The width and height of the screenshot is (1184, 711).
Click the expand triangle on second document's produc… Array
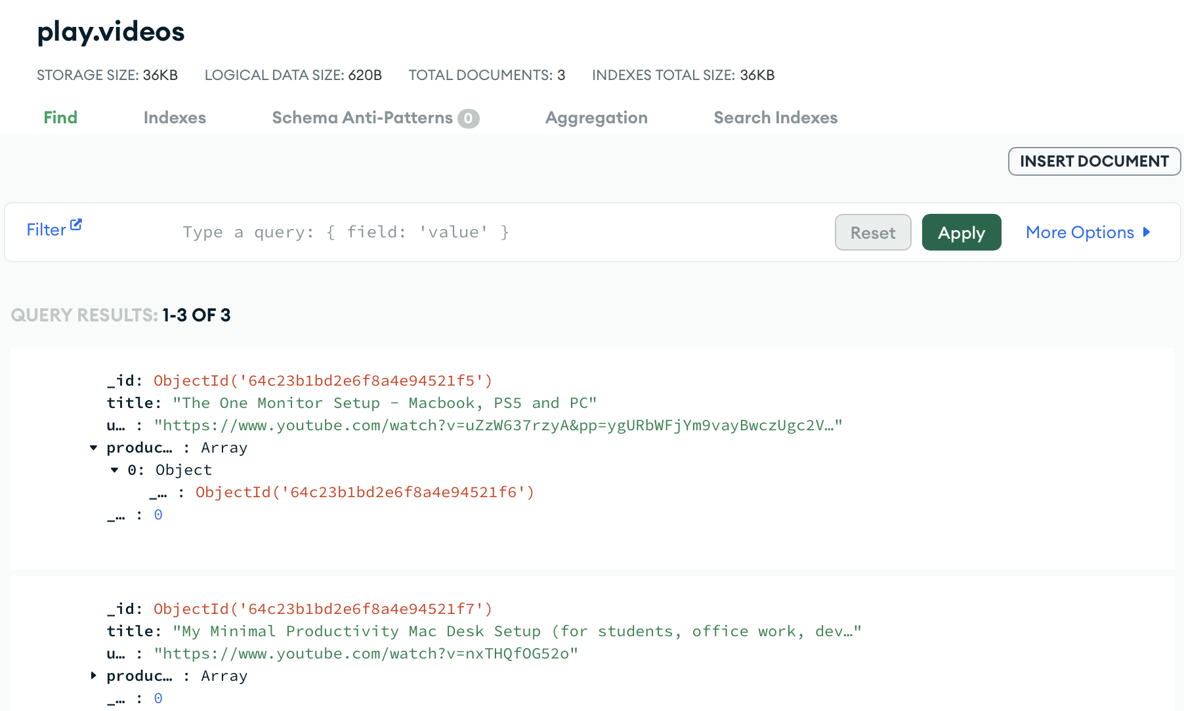coord(93,676)
